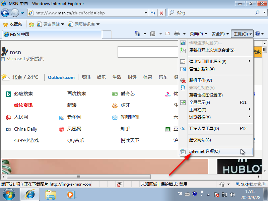268x201 pixels.
Task: Open the Outlook.com link
Action: click(x=61, y=77)
